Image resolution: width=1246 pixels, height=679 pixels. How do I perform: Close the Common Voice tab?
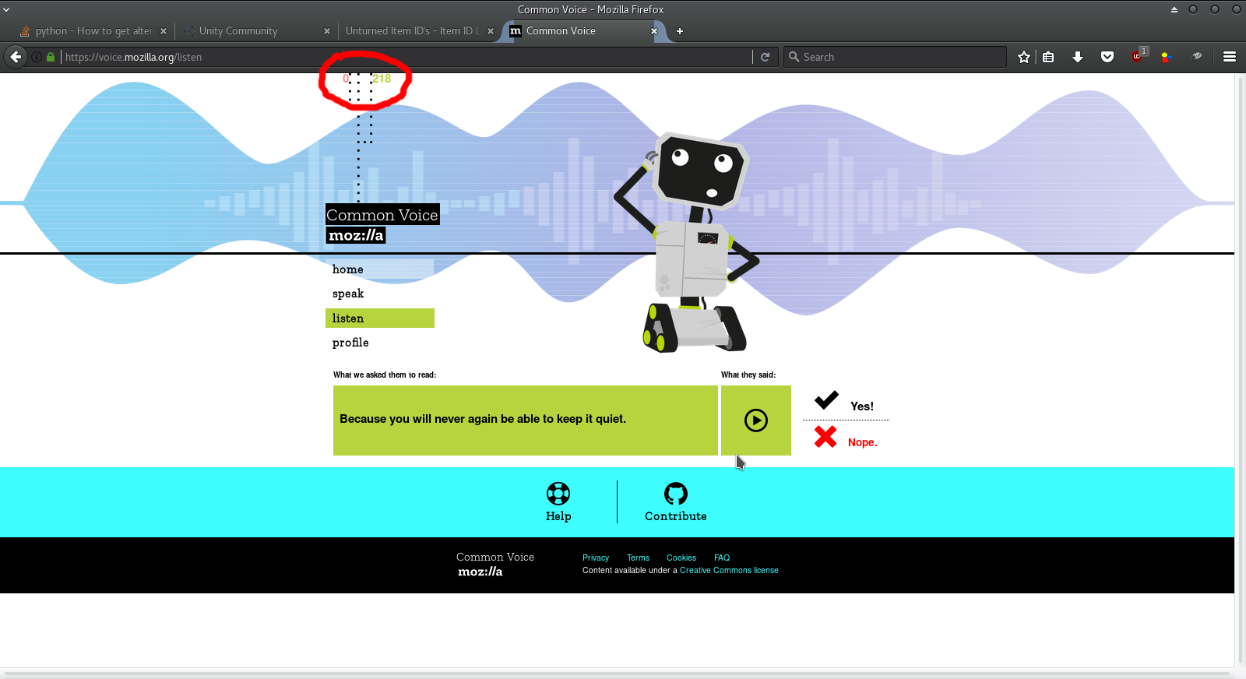tap(654, 31)
